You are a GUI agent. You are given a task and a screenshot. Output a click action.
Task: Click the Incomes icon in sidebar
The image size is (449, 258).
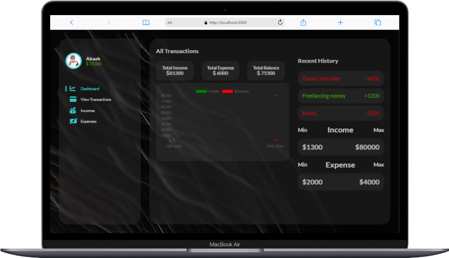(x=73, y=111)
